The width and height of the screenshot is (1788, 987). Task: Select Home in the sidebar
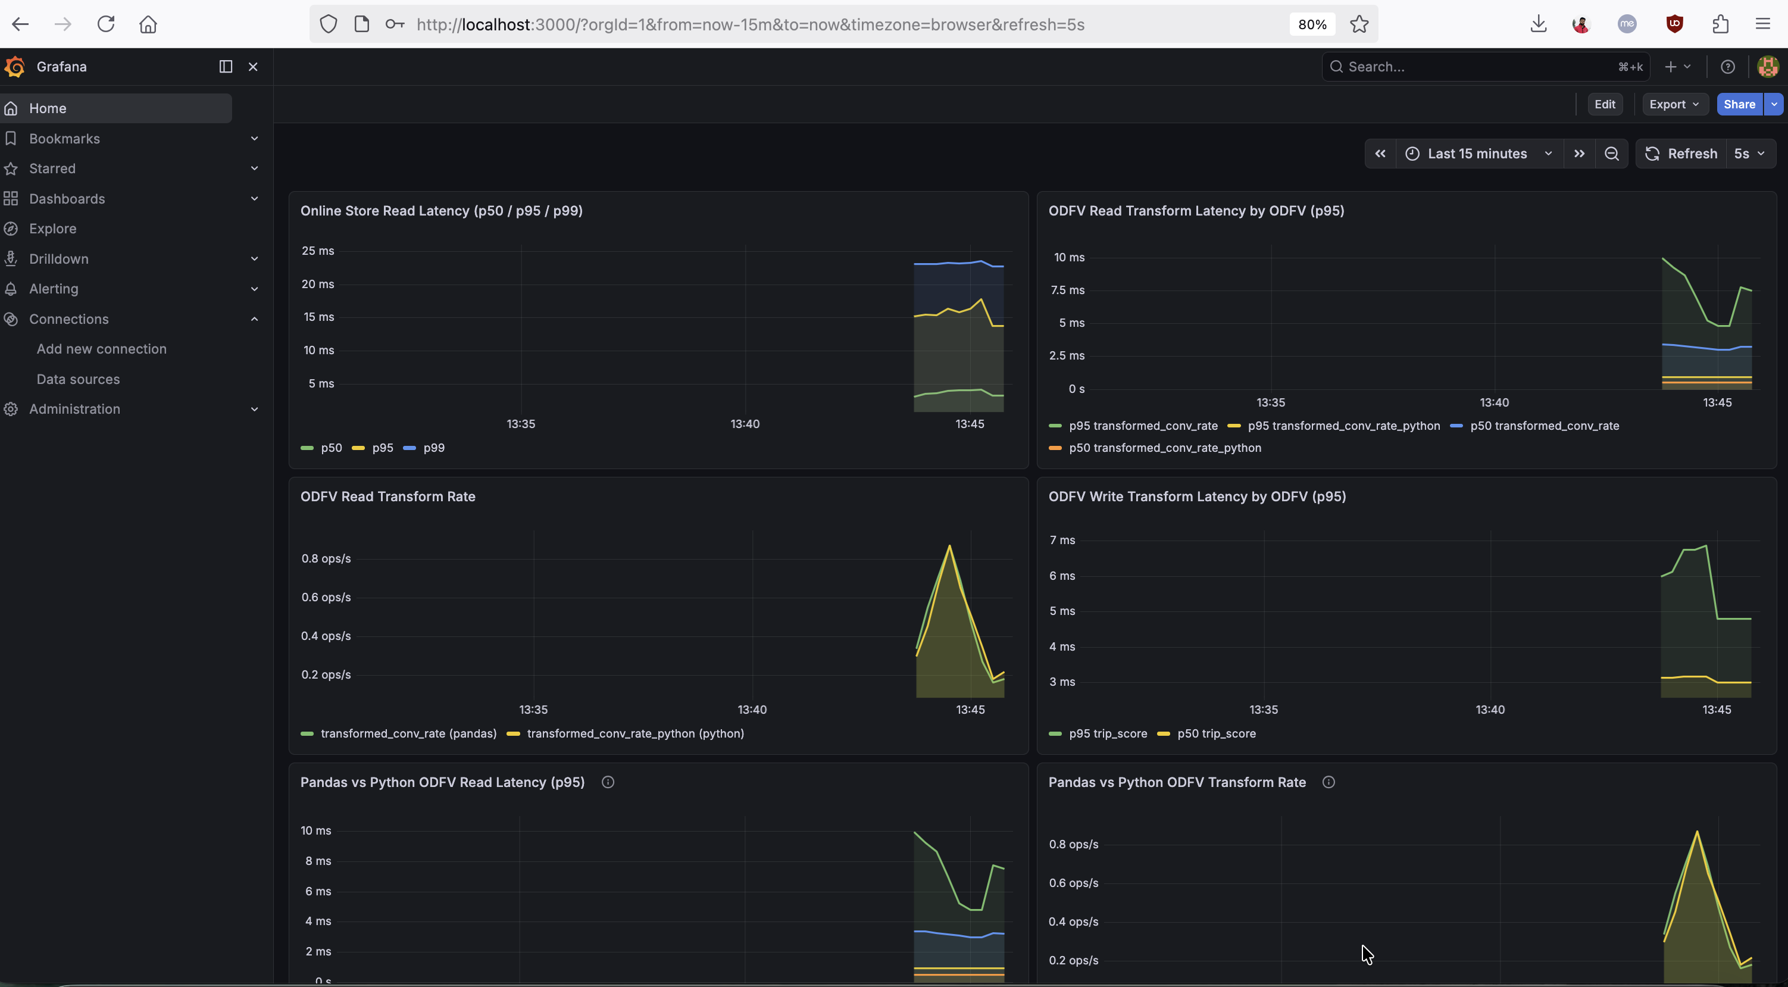(x=46, y=108)
